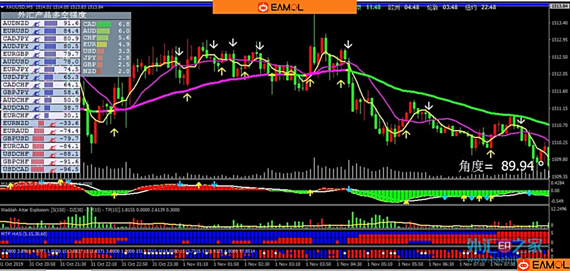
Task: Click the yellow EUR currency strength bar
Action: tap(102, 44)
